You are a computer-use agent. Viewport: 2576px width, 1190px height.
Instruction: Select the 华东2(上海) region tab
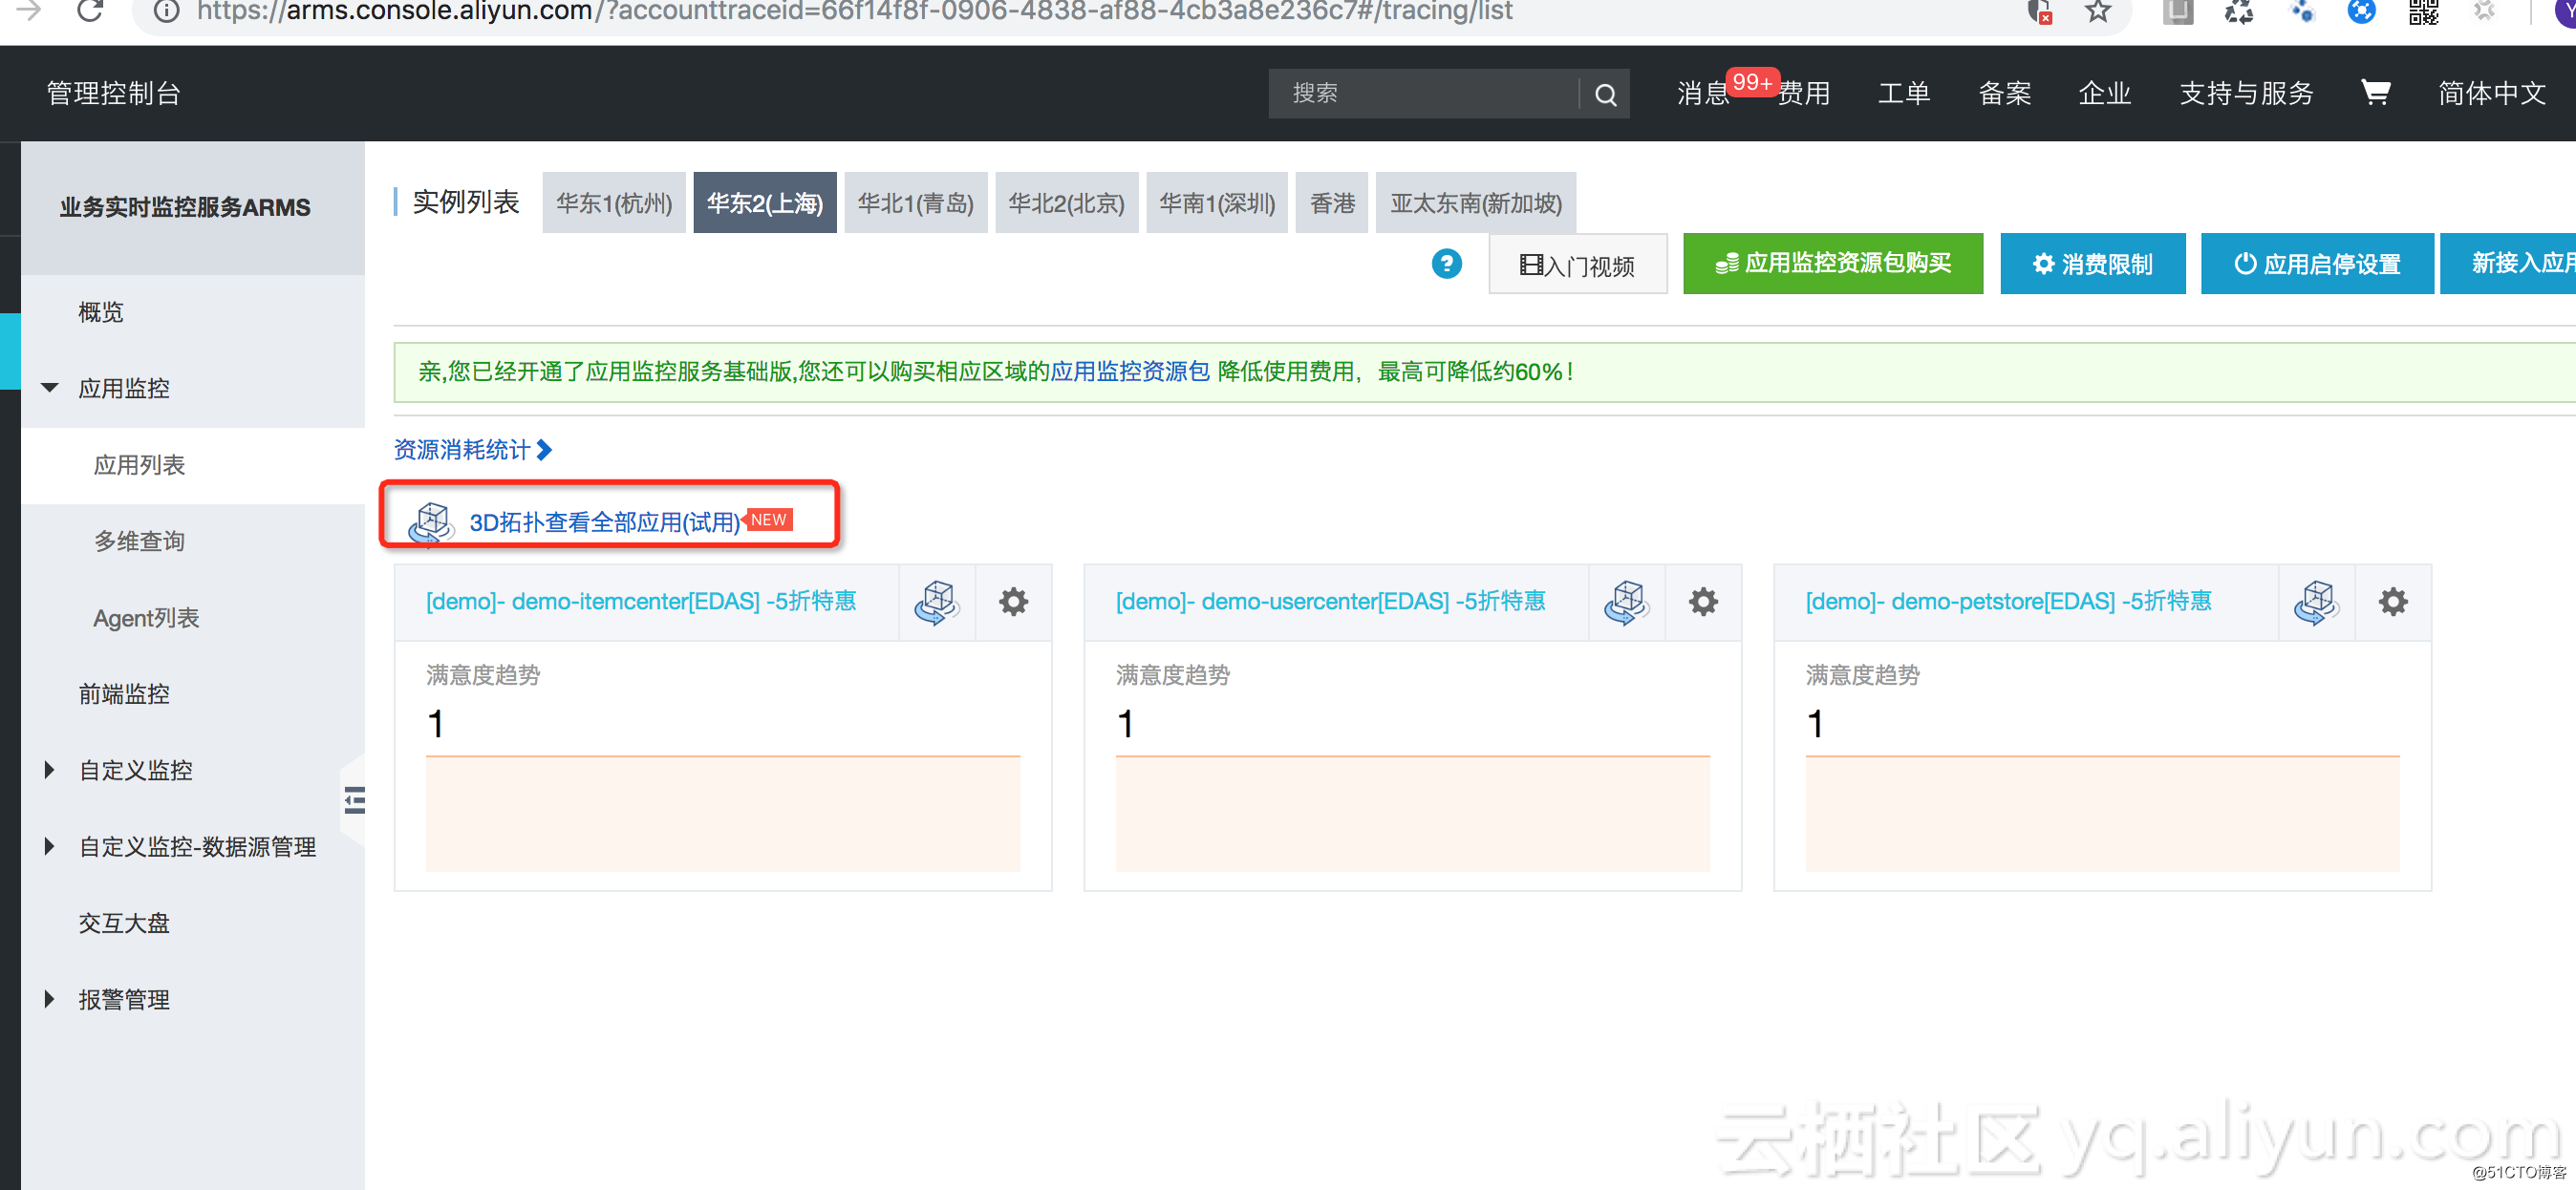765,202
